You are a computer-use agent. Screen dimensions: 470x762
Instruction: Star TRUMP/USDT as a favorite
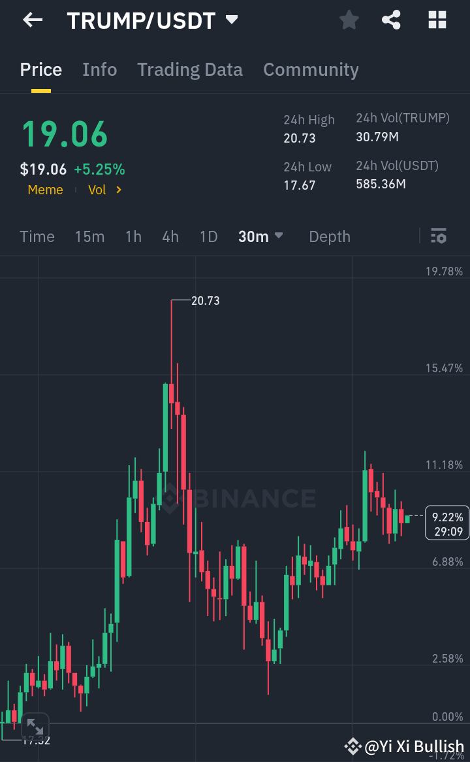click(349, 20)
